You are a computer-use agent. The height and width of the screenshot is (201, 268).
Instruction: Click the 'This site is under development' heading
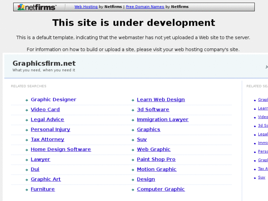(134, 22)
